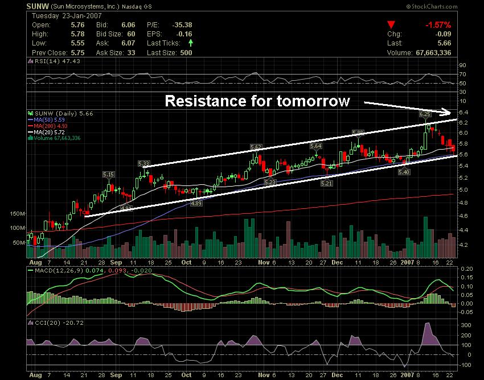Click the Prev Close value 5.75
This screenshot has width=484, height=380.
tap(77, 52)
